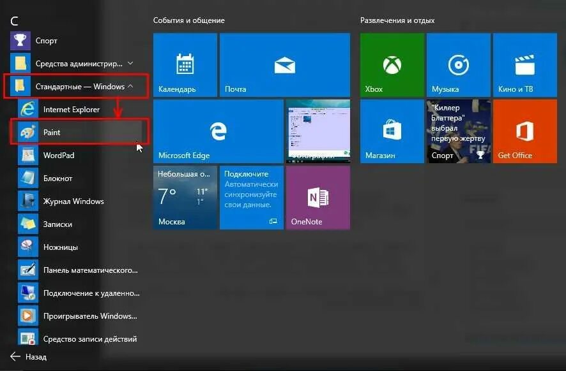Start WordPad from its icon

[28, 156]
